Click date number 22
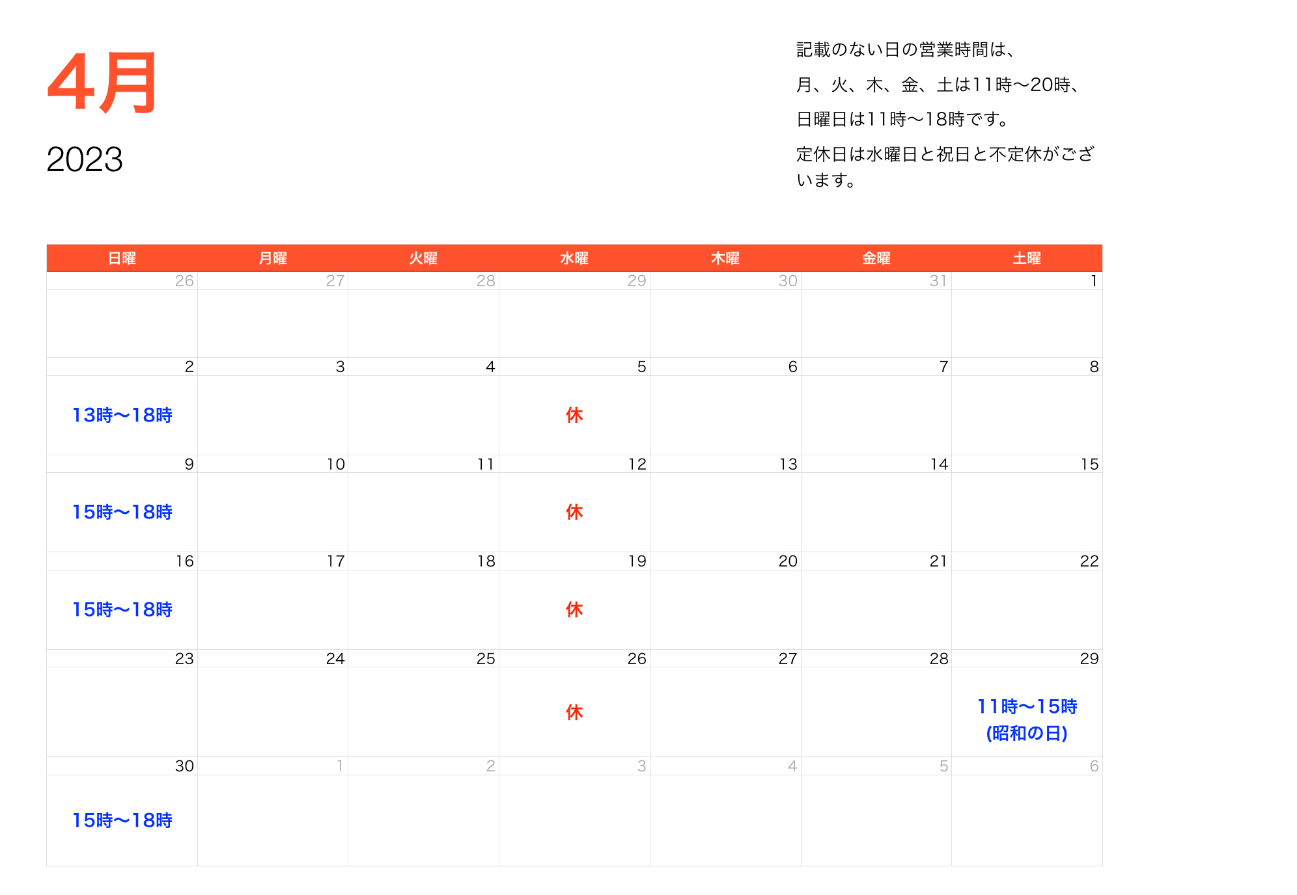1297x895 pixels. pos(1090,561)
